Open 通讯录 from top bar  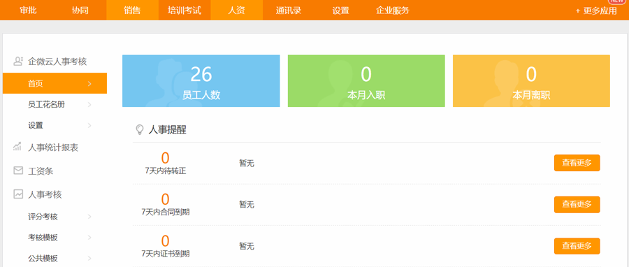click(289, 10)
